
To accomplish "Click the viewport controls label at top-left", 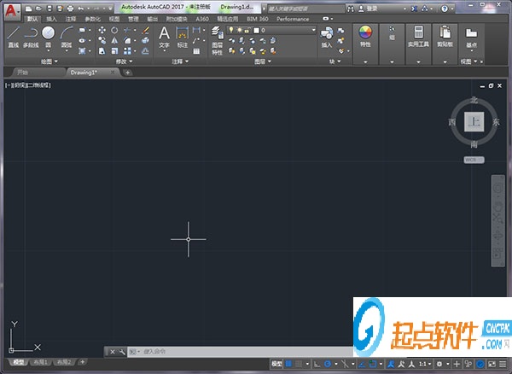I will pos(28,85).
